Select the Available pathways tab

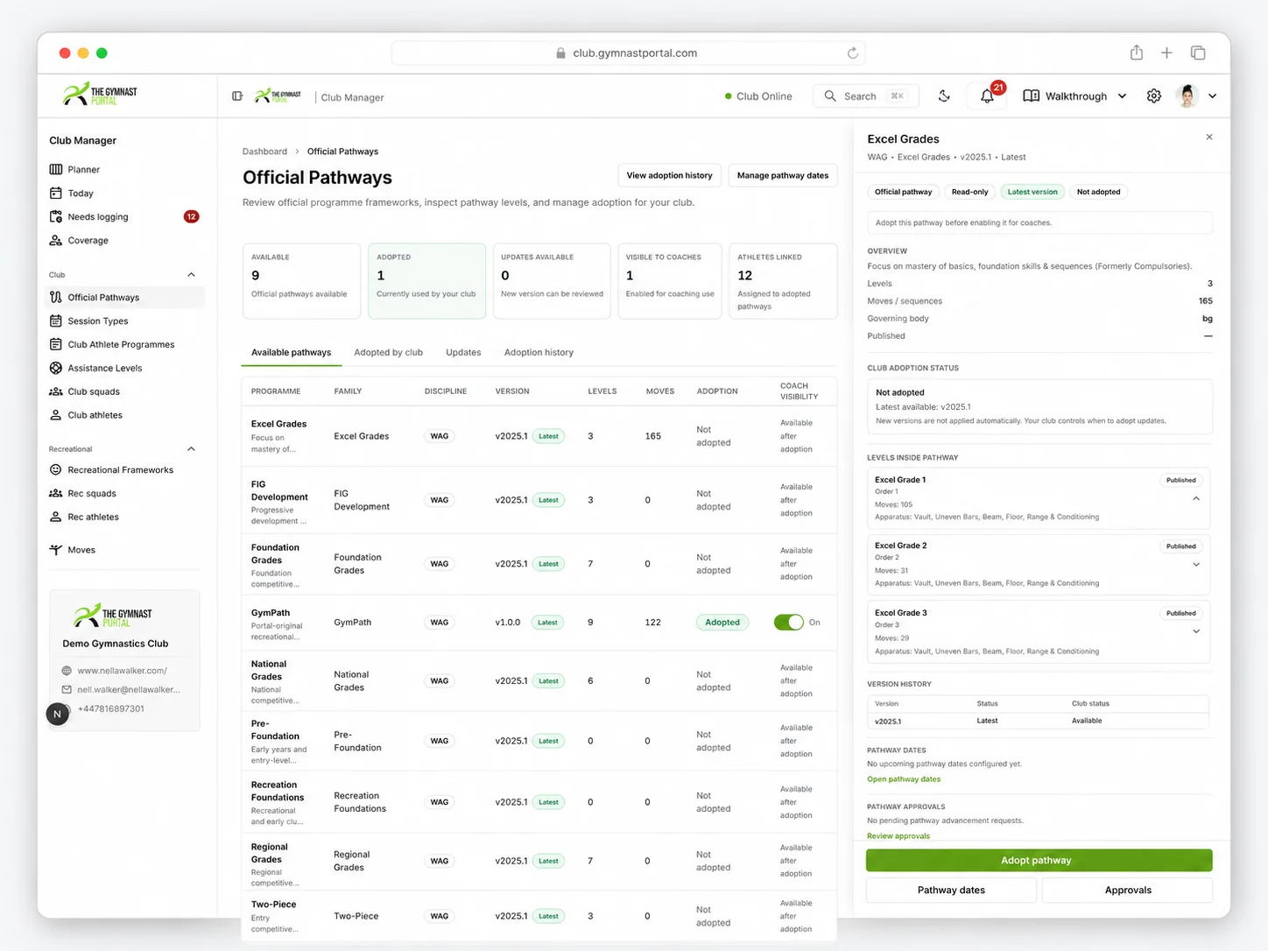click(x=292, y=352)
